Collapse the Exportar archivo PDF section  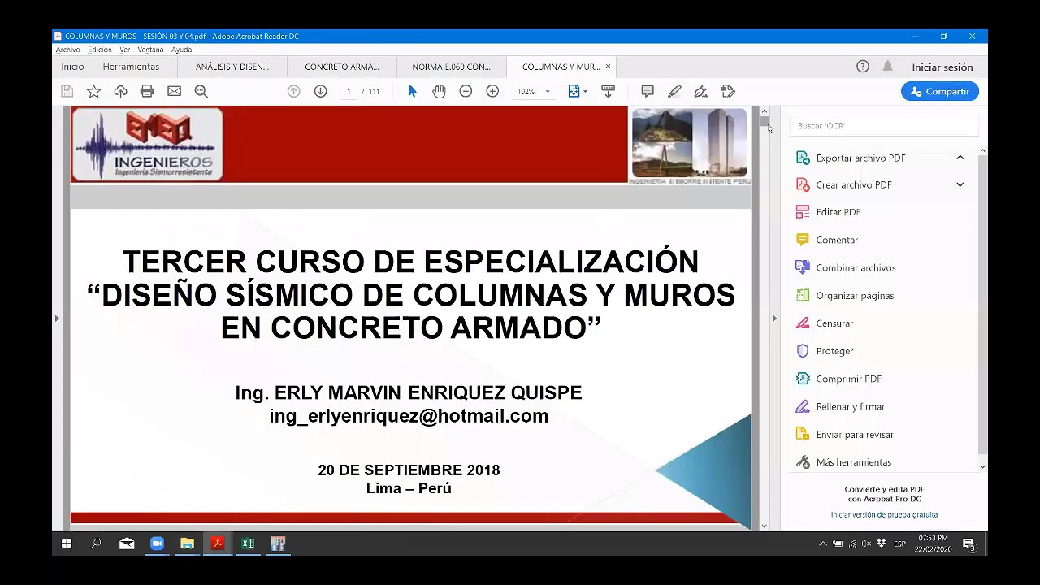960,158
